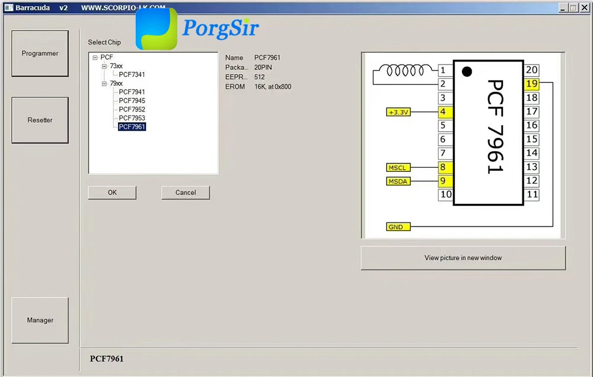Click the Barracuda app icon in title bar
The height and width of the screenshot is (377, 593).
coord(9,8)
